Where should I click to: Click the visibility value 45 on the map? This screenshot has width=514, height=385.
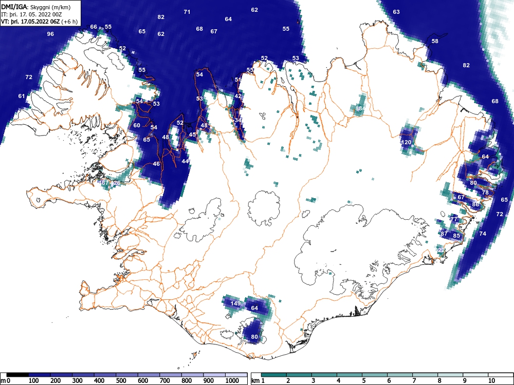tap(192, 135)
